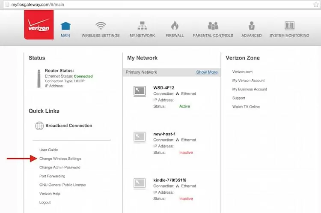Expand devices with Show More
Image resolution: width=321 pixels, height=213 pixels.
click(207, 72)
